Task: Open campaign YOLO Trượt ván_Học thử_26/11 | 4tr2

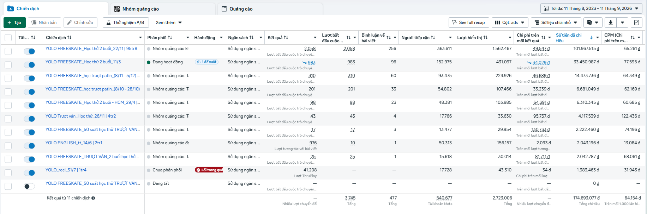Action: pyautogui.click(x=80, y=116)
